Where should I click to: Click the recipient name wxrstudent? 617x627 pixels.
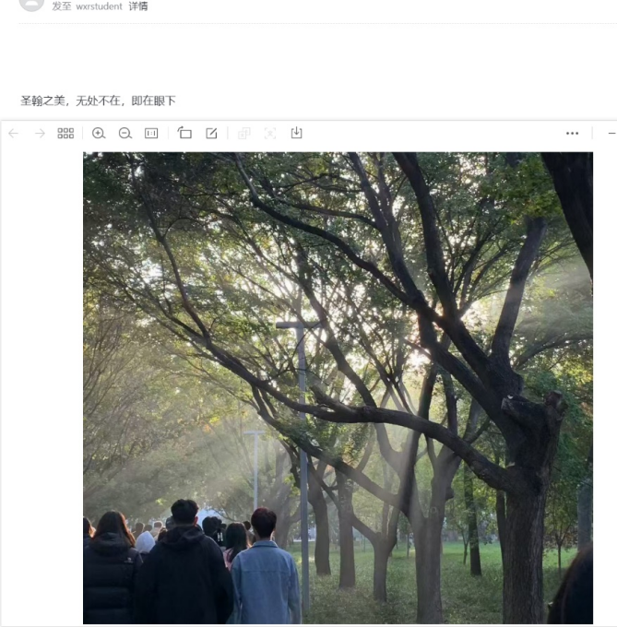click(99, 6)
